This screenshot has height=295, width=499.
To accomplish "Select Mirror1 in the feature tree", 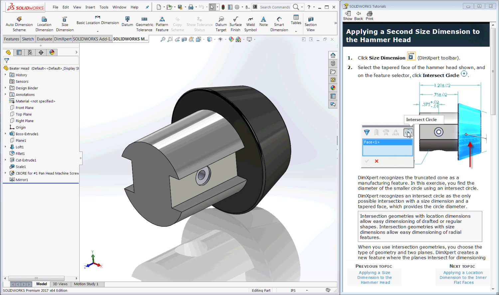I will [x=22, y=180].
